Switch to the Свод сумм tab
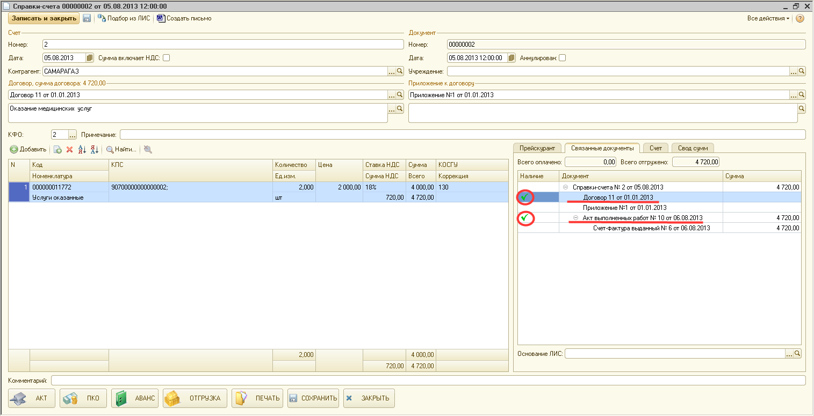814x416 pixels. click(x=693, y=148)
